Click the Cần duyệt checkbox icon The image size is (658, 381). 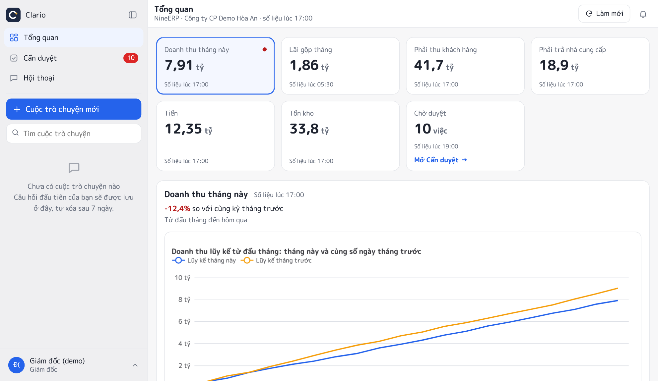click(x=14, y=58)
